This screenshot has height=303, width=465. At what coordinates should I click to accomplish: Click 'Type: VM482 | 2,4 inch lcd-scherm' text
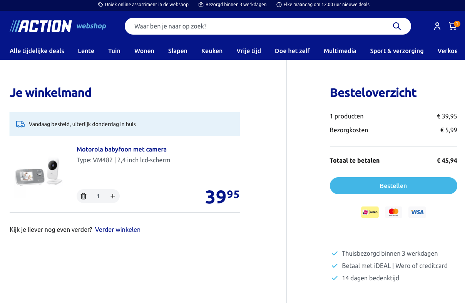[x=123, y=160]
